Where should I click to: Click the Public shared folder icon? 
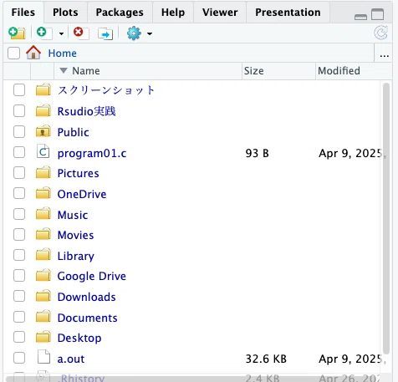coord(43,131)
